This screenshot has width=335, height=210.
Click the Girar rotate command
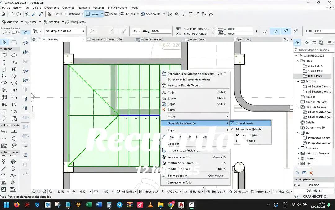click(31, 22)
